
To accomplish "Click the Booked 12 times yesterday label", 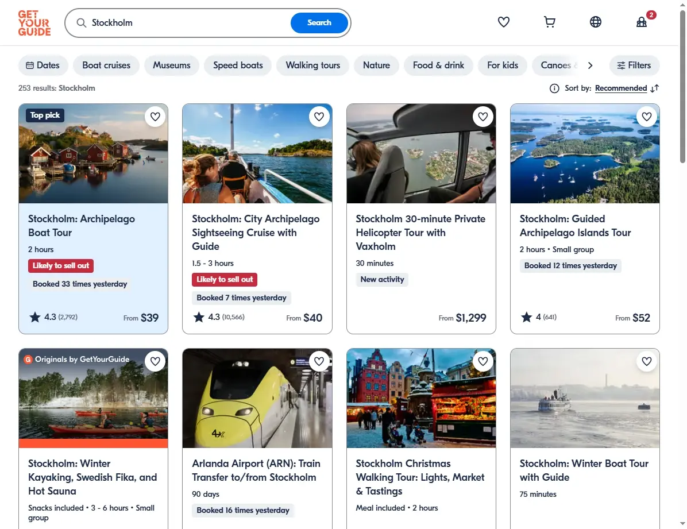I will [570, 265].
